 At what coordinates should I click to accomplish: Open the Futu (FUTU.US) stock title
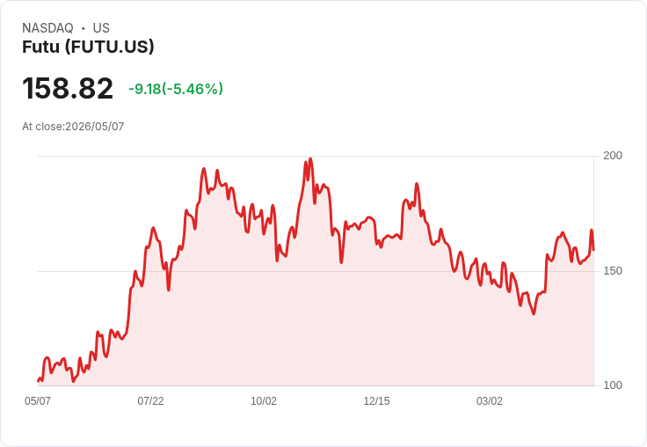coord(88,47)
